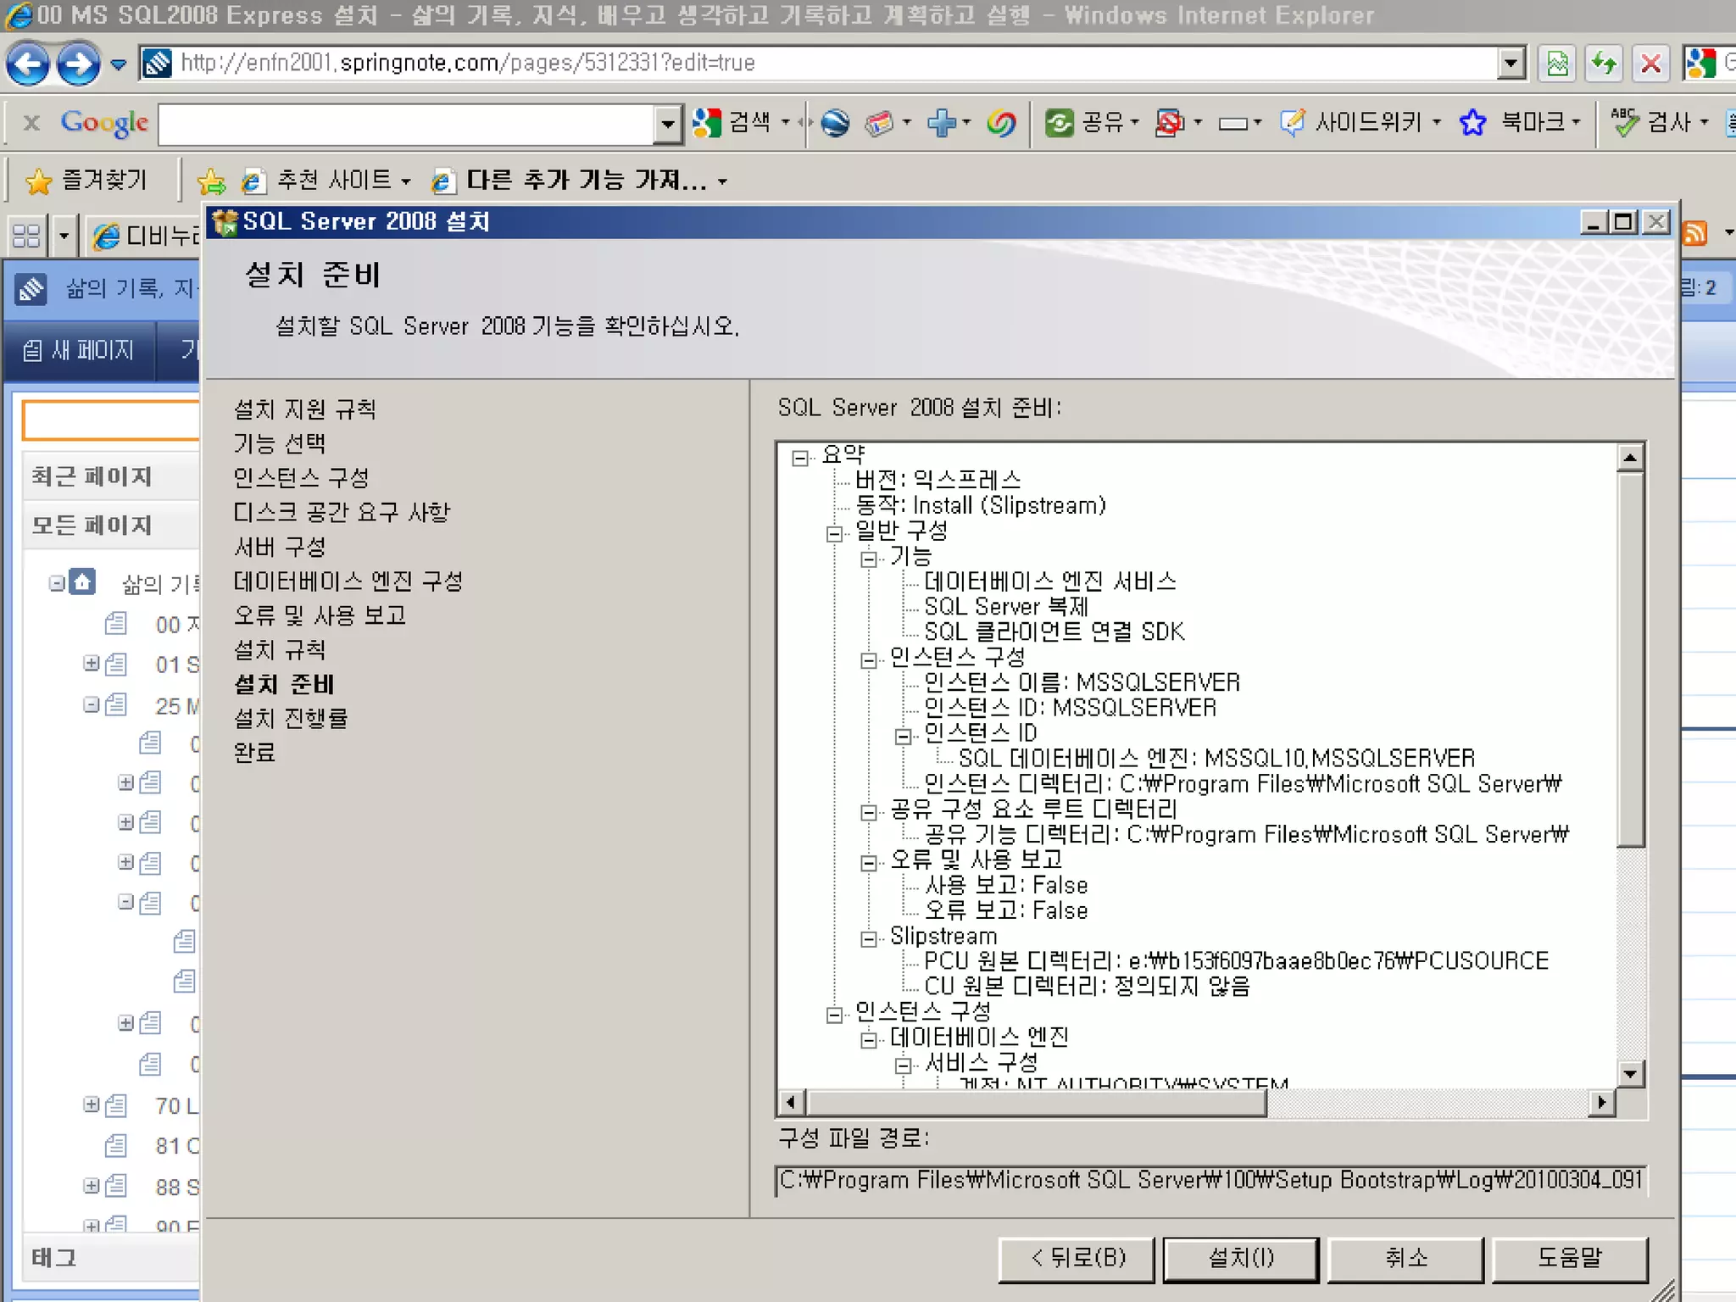Click the green Refresh arrows icon
The image size is (1736, 1302).
coord(1604,64)
